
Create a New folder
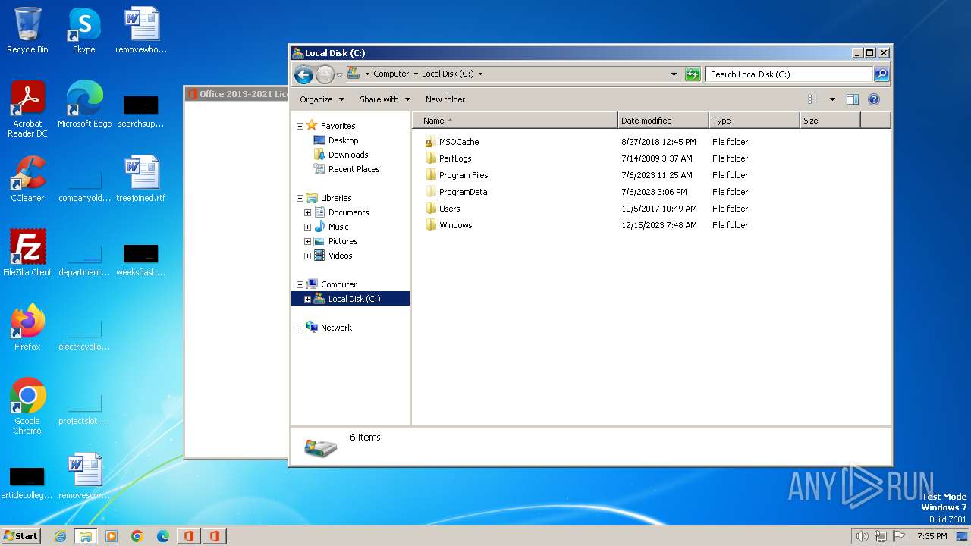(445, 99)
